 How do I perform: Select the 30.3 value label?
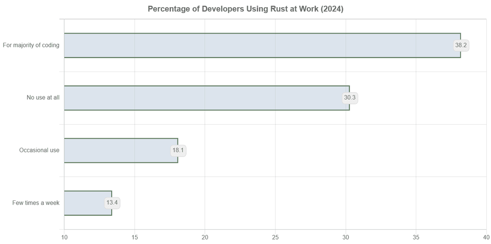click(x=350, y=98)
